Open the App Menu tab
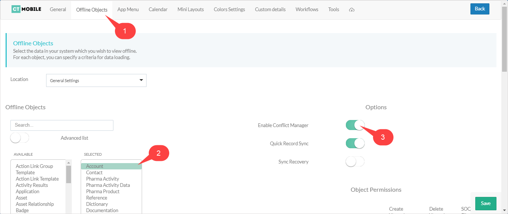 (128, 9)
